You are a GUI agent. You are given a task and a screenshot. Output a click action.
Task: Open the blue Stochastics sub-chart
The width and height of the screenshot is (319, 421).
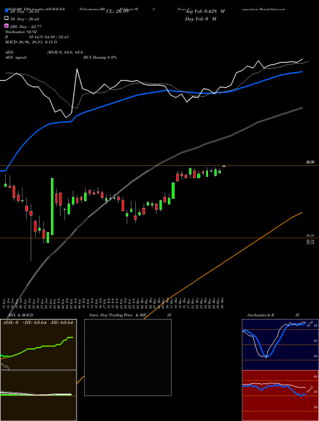tap(280, 344)
